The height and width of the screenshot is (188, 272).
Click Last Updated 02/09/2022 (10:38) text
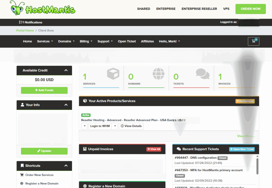click(x=198, y=181)
